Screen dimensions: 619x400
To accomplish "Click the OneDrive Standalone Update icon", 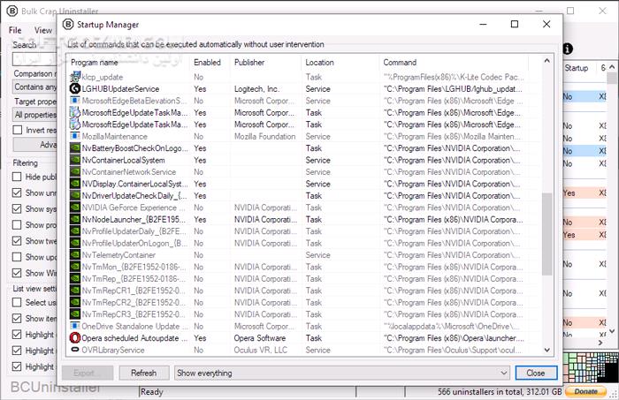I will coord(75,326).
